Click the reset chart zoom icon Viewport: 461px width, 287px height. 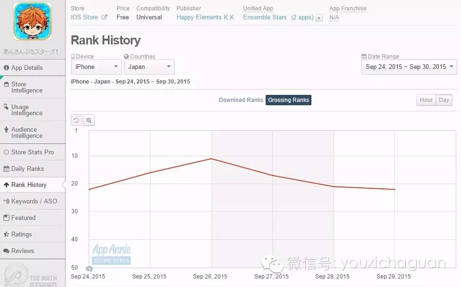pos(76,120)
